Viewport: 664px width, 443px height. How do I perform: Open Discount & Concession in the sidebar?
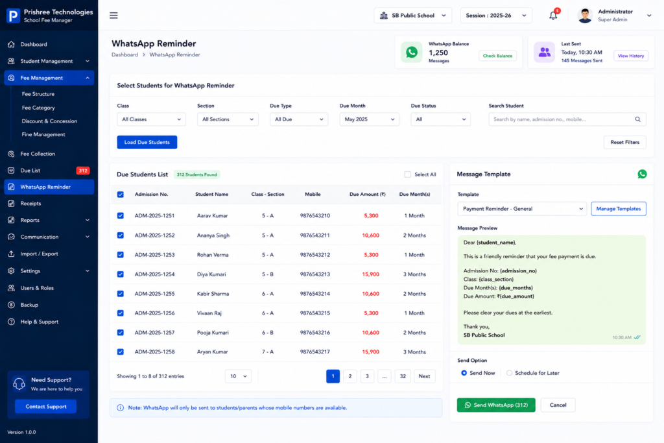[x=49, y=121]
